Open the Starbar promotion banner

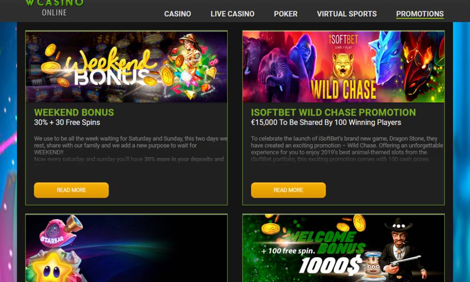[126, 248]
